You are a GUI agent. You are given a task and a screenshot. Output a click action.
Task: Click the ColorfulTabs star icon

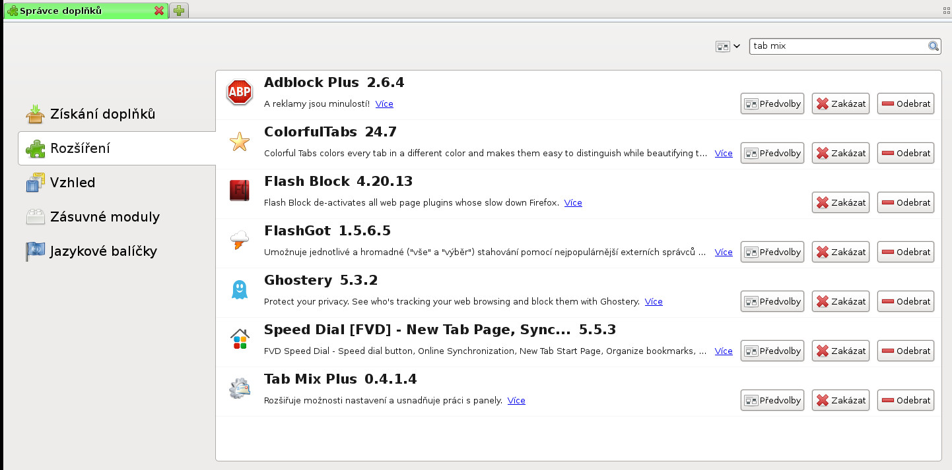click(x=239, y=142)
